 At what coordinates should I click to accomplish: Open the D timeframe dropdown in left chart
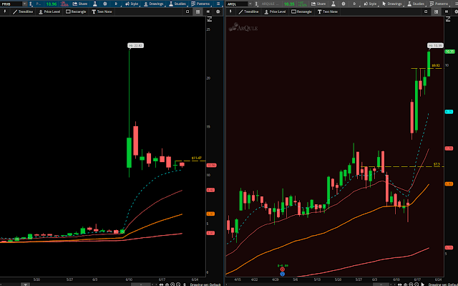tap(116, 4)
